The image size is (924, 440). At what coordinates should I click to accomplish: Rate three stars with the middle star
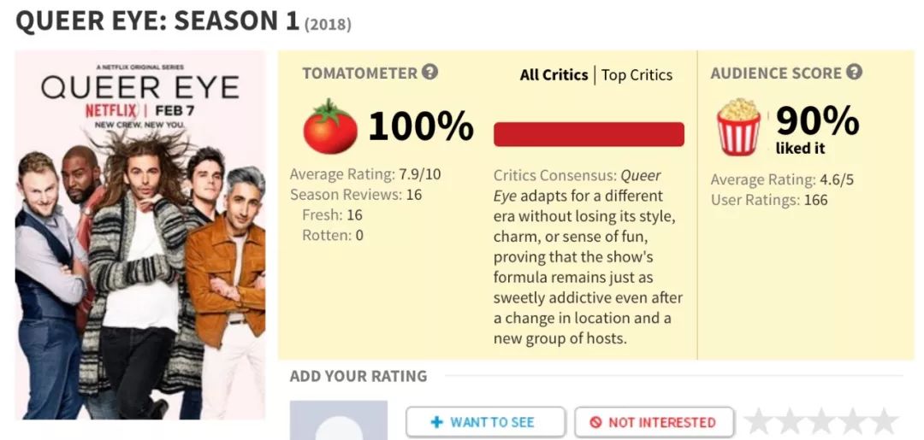[821, 421]
